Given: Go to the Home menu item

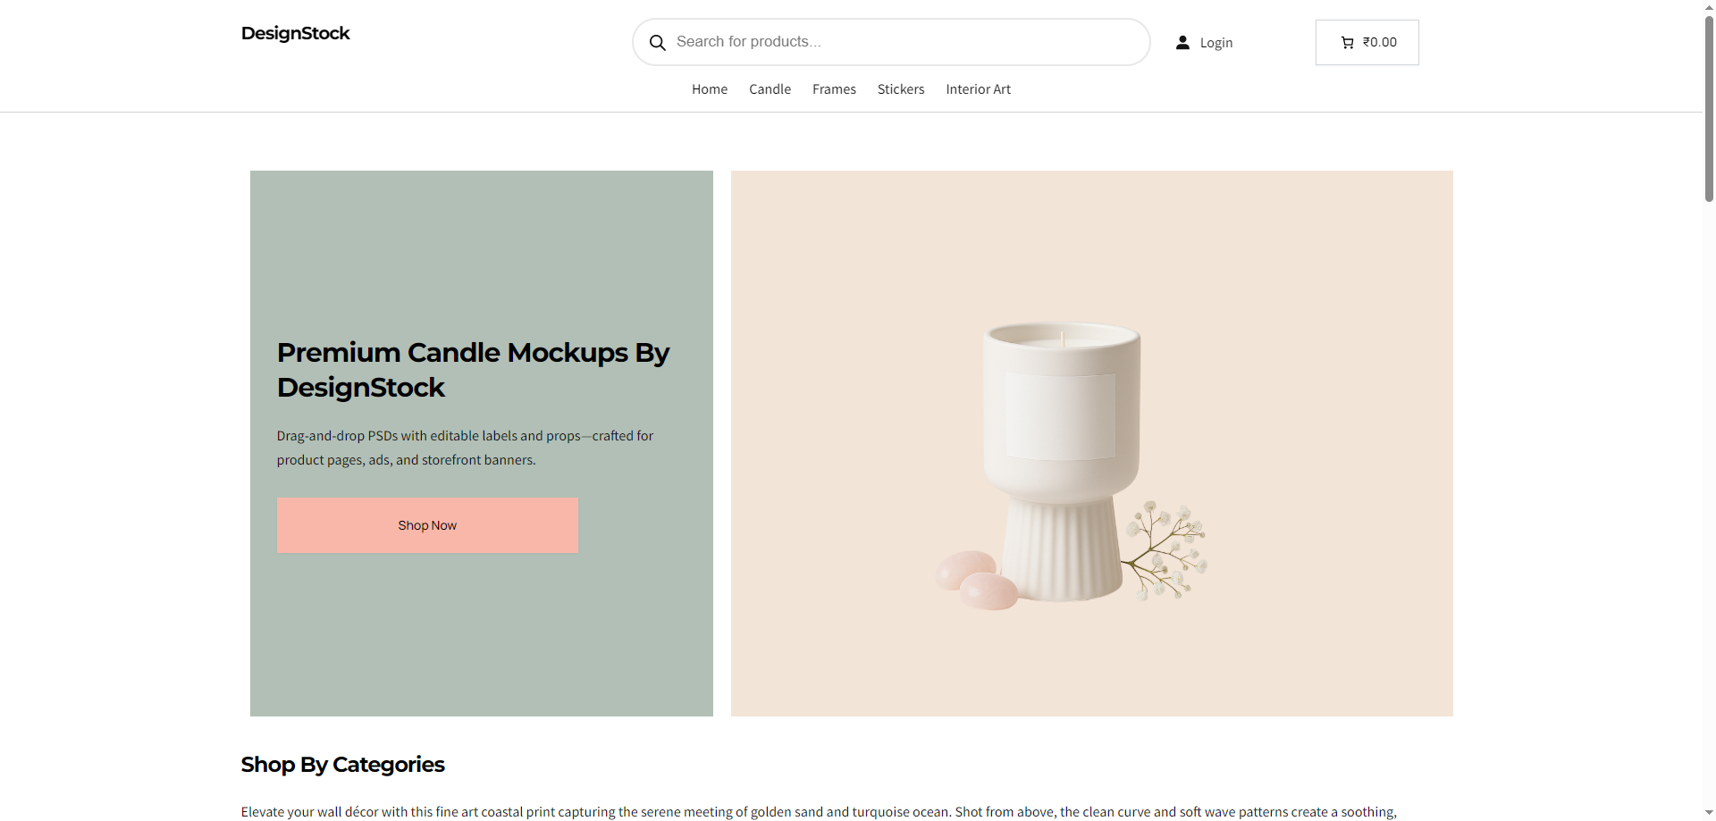Looking at the screenshot, I should pos(709,89).
